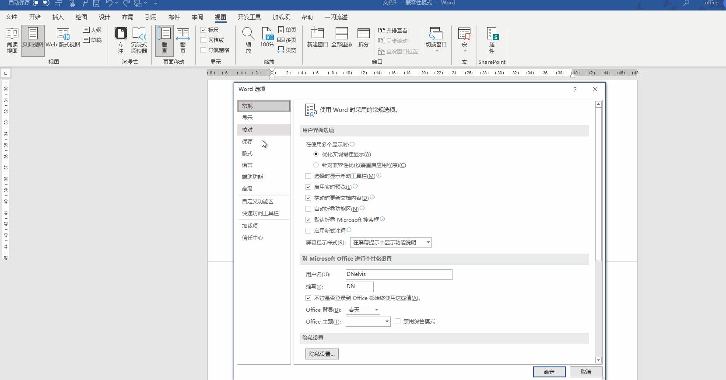Switch to the 布局 Layout tab

pos(128,17)
